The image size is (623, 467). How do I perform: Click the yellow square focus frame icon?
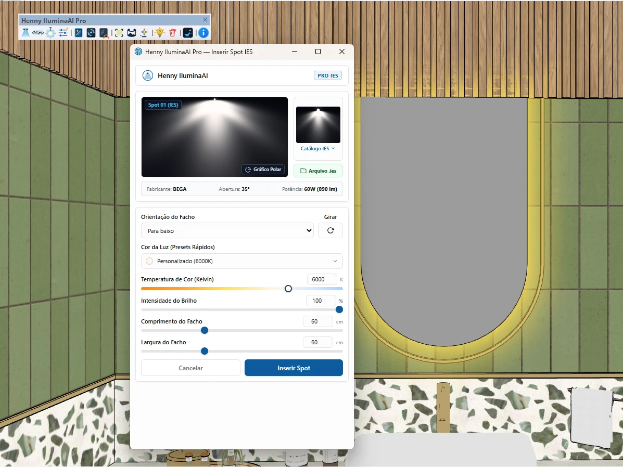(119, 33)
